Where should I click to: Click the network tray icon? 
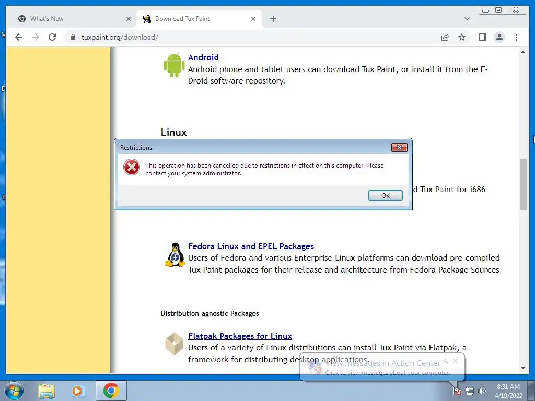tap(470, 391)
